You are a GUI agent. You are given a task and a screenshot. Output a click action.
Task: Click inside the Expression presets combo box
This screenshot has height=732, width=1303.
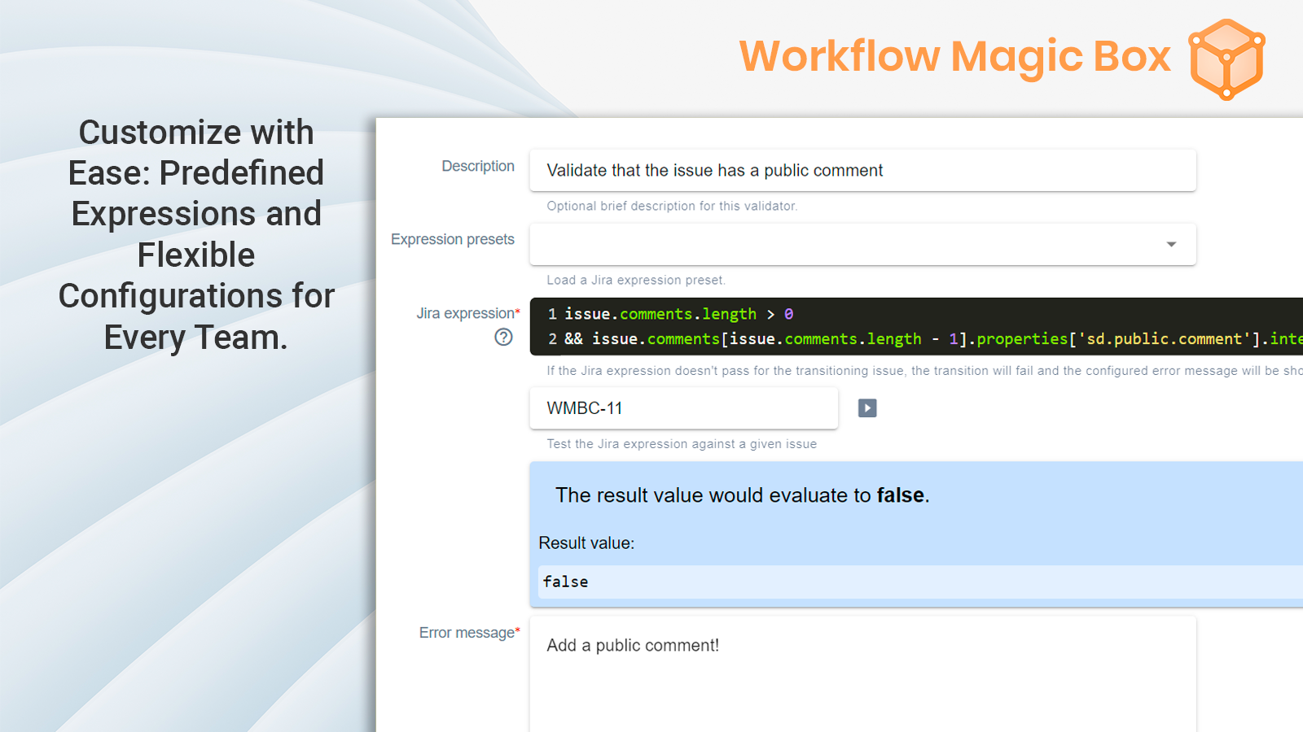point(847,245)
